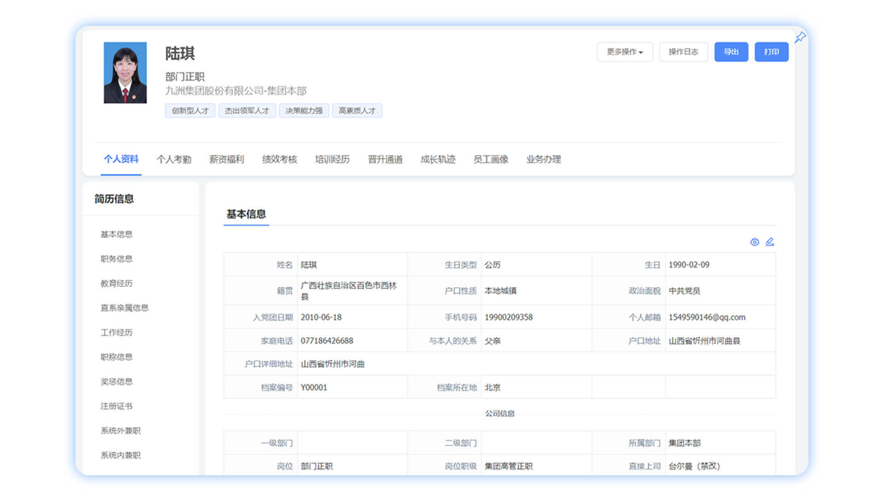Click the company name 九洲集团股份有限公司-集团本部
The image size is (884, 501).
[x=236, y=91]
